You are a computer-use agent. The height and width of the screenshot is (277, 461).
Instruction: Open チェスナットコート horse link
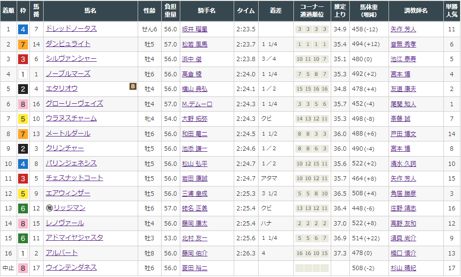point(74,178)
